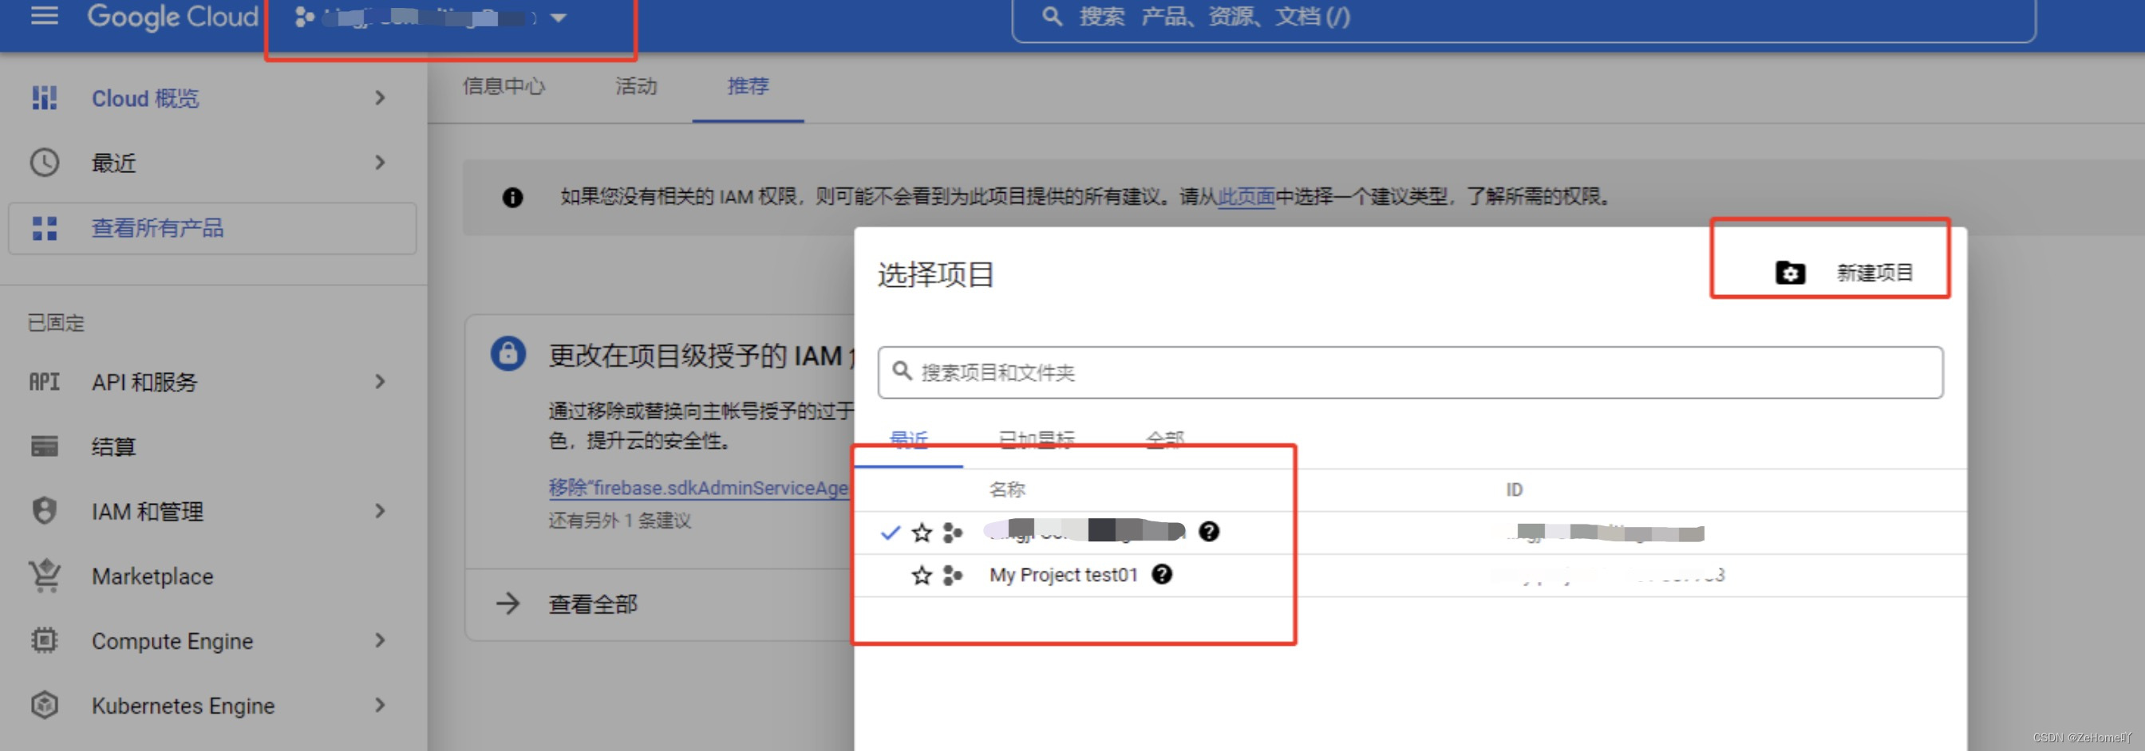Click the Kubernetes Engine icon
The height and width of the screenshot is (751, 2145).
(x=44, y=706)
